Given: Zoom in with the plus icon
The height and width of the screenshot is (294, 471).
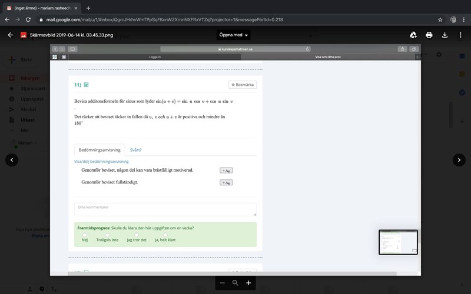Looking at the screenshot, I should [248, 283].
